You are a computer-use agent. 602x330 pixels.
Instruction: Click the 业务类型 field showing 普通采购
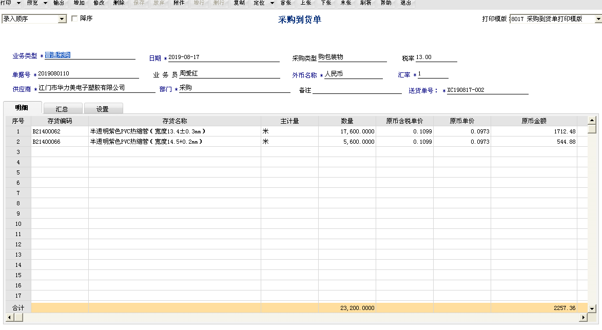[x=90, y=55]
